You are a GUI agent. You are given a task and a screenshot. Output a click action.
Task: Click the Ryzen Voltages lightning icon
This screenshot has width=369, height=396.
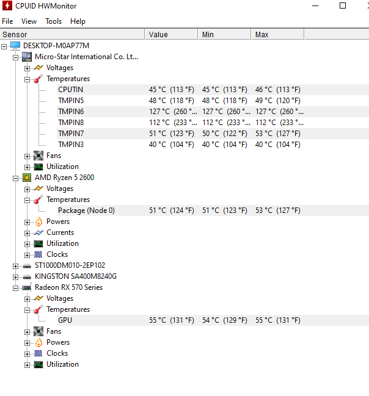click(x=38, y=189)
